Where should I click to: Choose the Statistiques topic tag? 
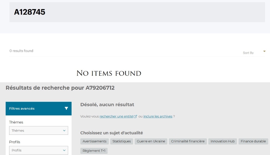point(122,142)
